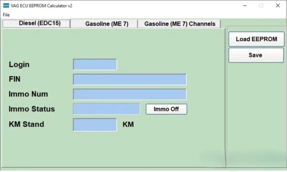This screenshot has height=172, width=287.
Task: Click into the FIN text field
Action: point(130,79)
